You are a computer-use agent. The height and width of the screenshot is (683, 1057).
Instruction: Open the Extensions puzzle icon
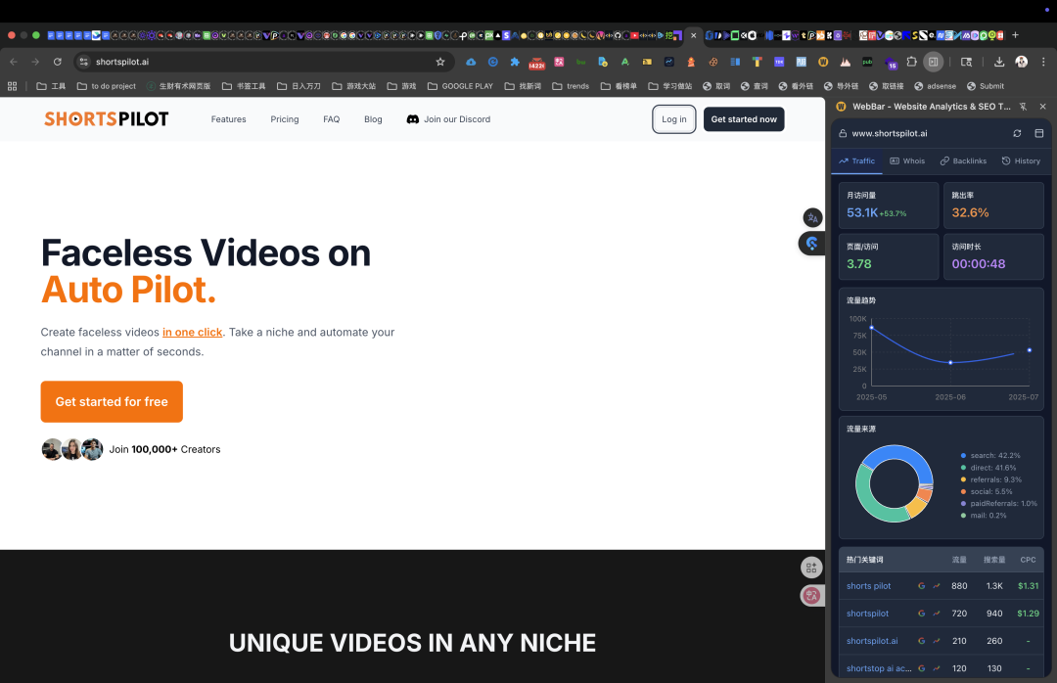point(911,62)
